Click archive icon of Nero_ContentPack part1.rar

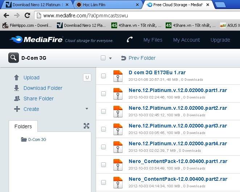tap(118, 165)
